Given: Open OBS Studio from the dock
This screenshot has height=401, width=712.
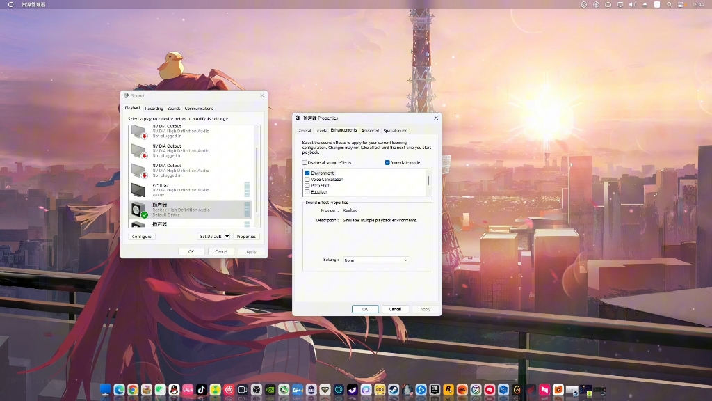Looking at the screenshot, I should (x=257, y=390).
